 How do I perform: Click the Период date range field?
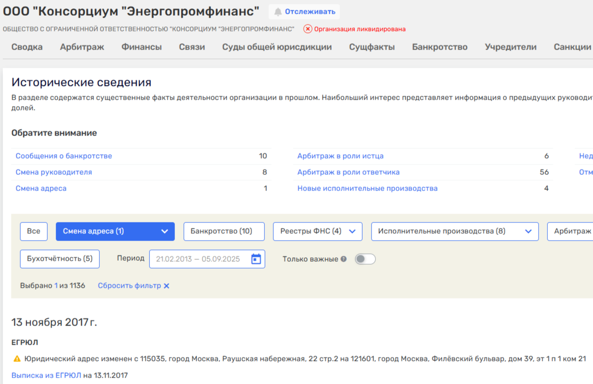click(x=207, y=259)
